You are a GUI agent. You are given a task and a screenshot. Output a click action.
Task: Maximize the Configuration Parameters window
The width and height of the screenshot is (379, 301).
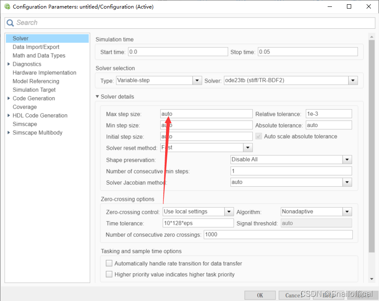click(x=349, y=6)
